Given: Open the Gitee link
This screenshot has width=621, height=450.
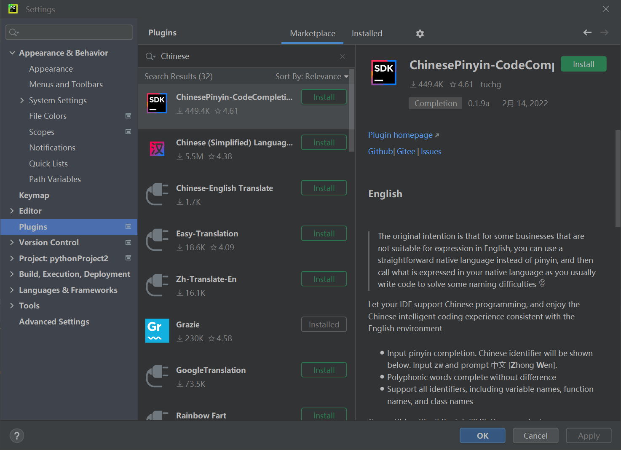Looking at the screenshot, I should [x=406, y=151].
